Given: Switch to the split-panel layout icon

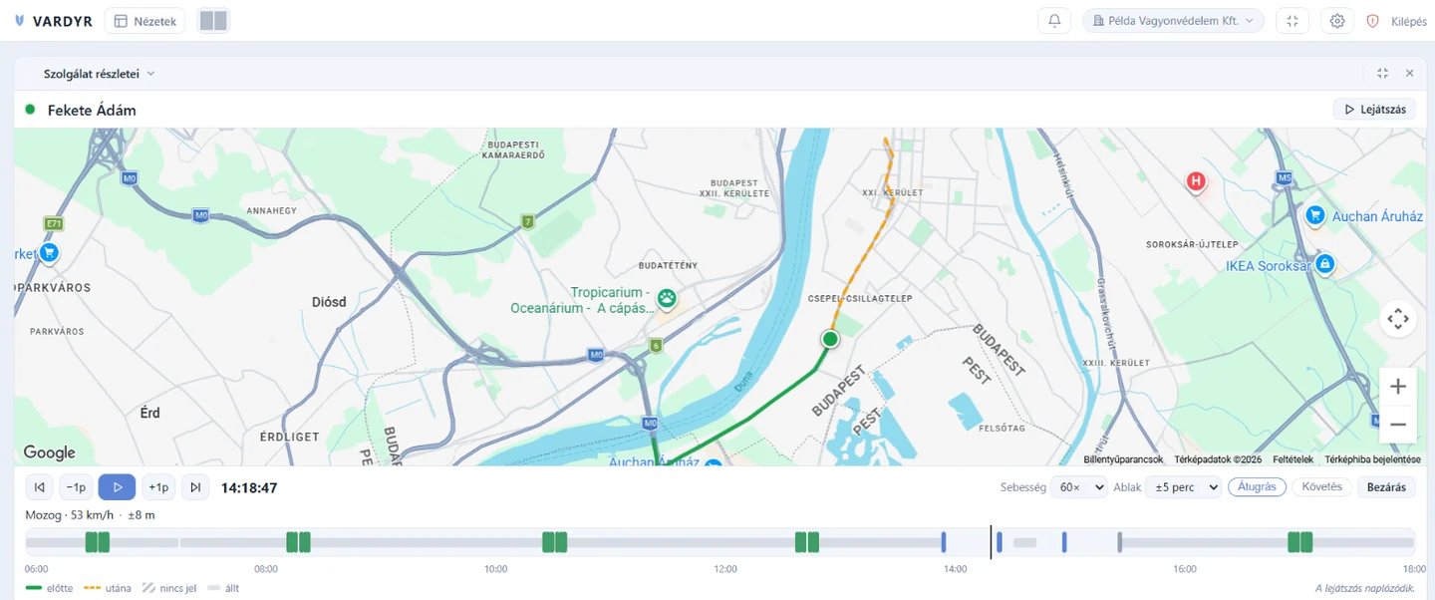Looking at the screenshot, I should coord(213,21).
